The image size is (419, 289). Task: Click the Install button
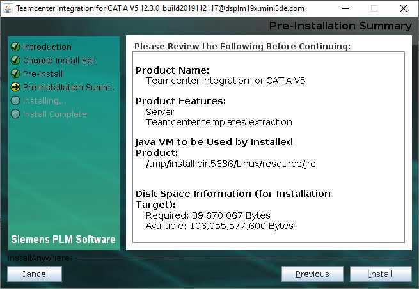[x=381, y=274]
